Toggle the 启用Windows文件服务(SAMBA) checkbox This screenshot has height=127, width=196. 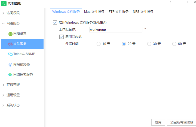[x=55, y=23]
